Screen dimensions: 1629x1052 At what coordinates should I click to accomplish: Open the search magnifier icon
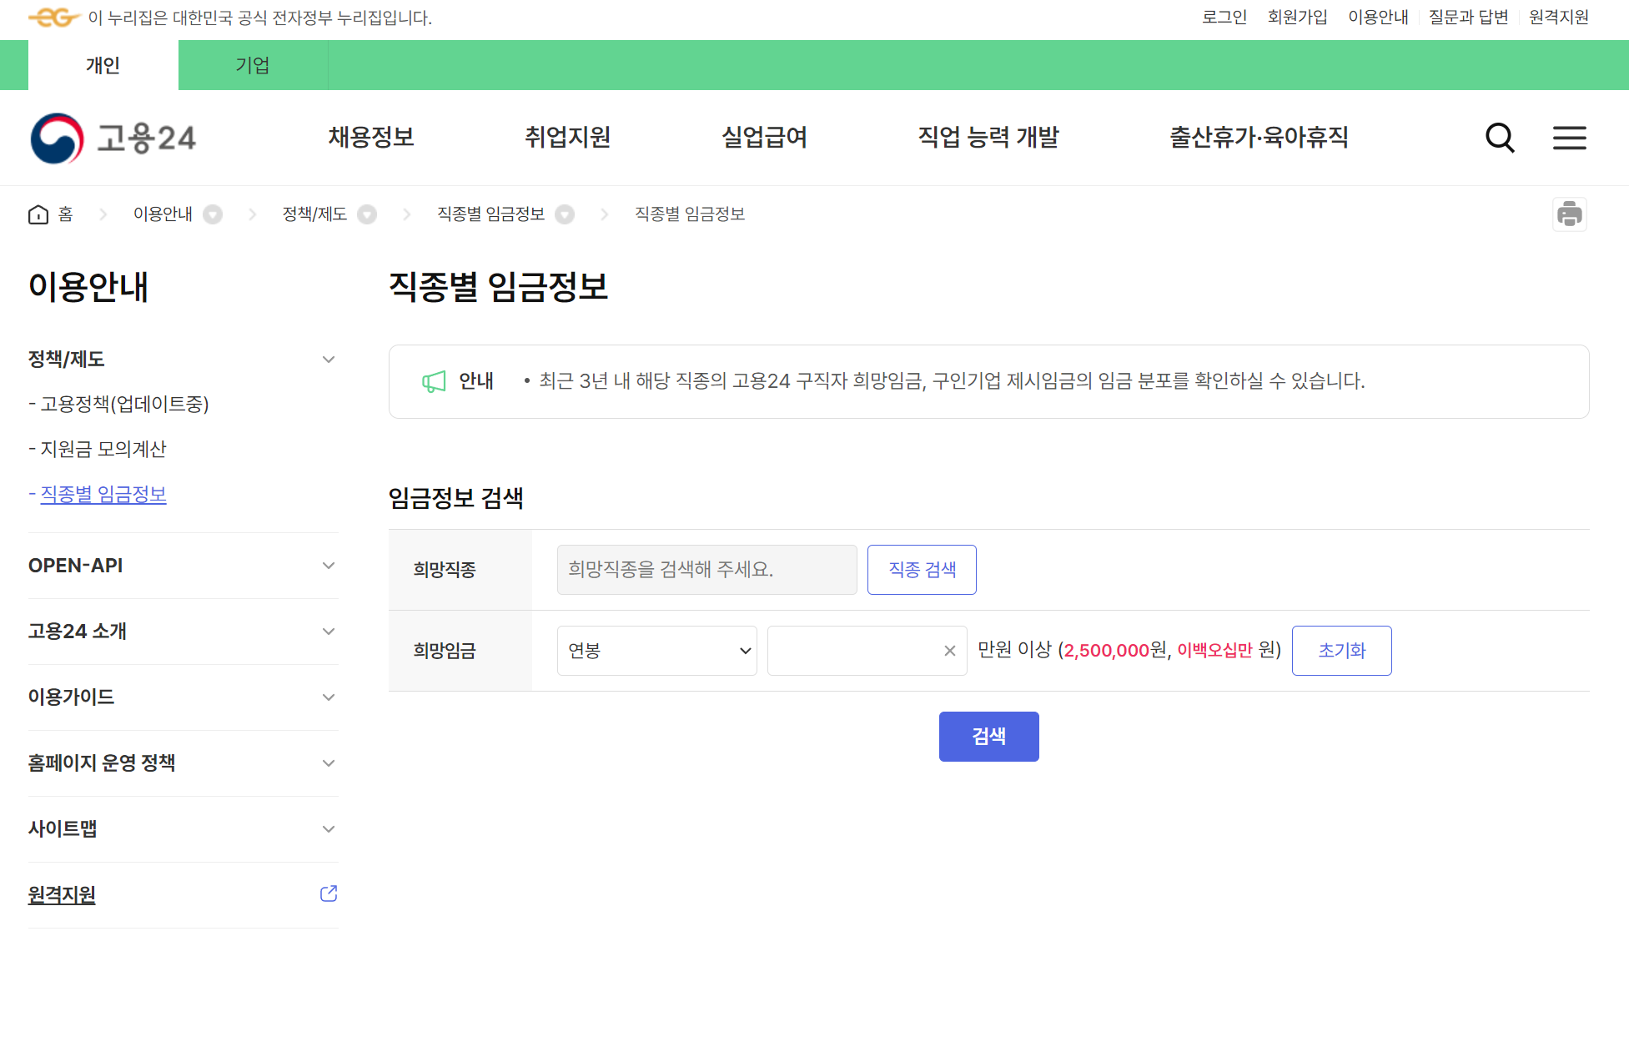(1499, 138)
